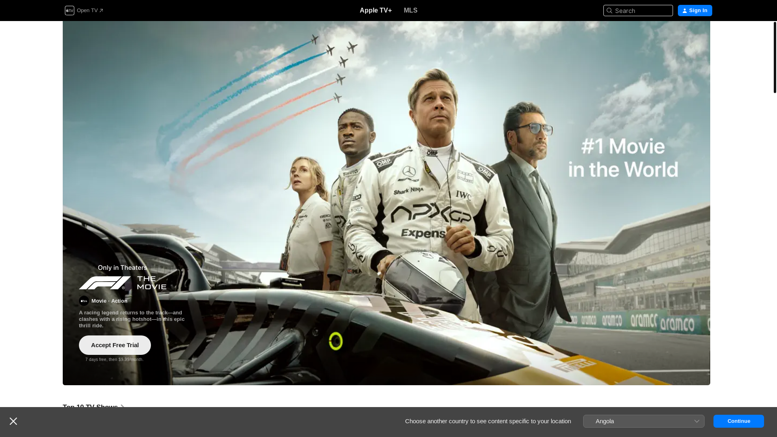Screen dimensions: 777x437
Task: Click the search magnifier icon
Action: click(609, 11)
